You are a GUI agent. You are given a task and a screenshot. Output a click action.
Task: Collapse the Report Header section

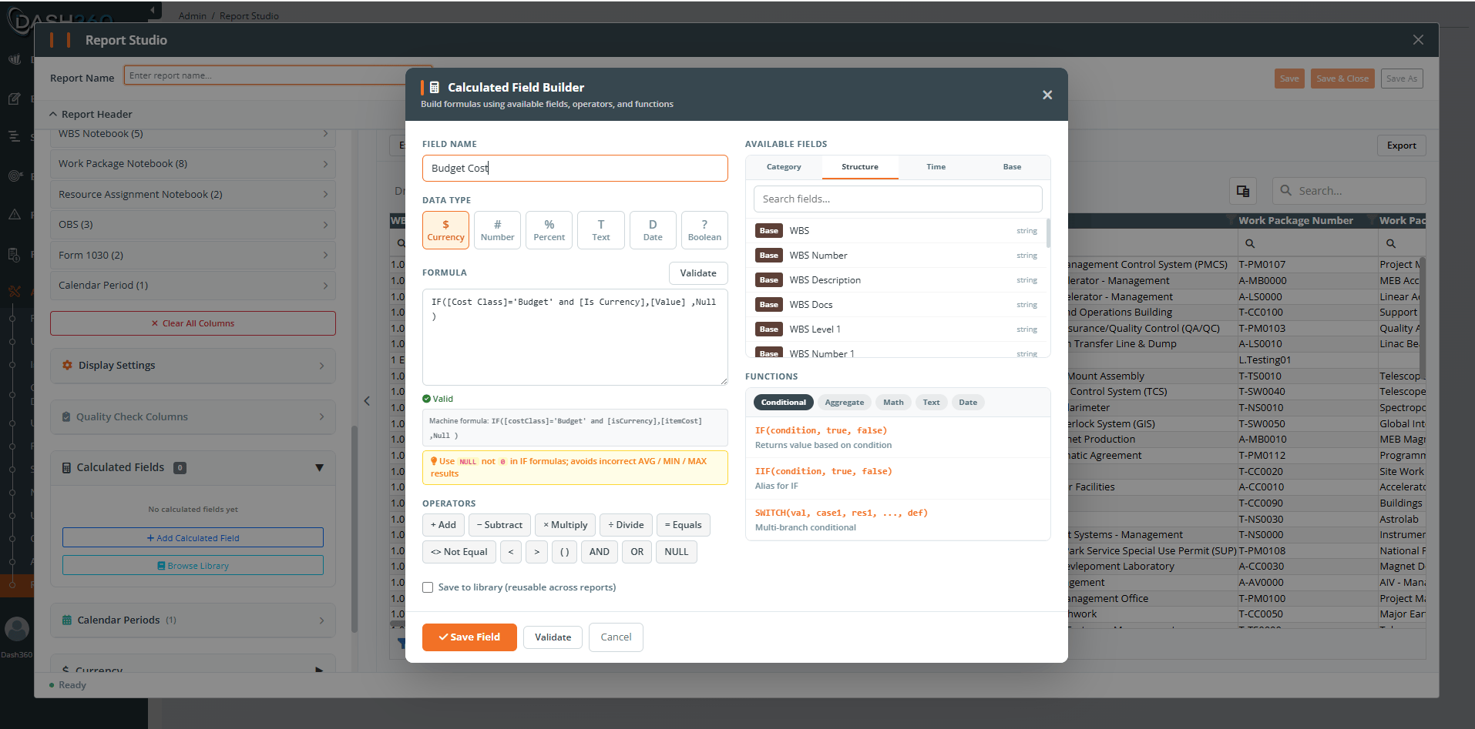pos(53,114)
